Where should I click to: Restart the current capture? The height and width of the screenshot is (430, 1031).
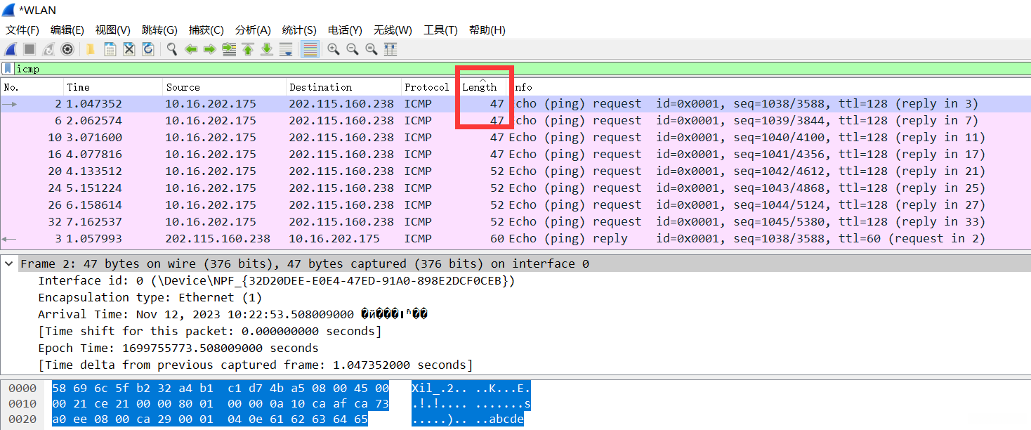(x=48, y=49)
